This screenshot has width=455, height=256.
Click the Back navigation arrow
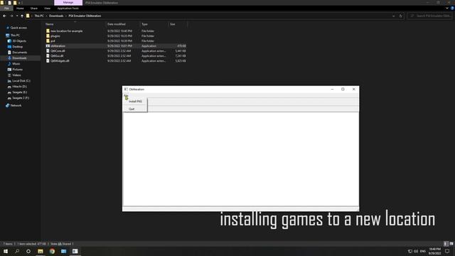click(4, 16)
